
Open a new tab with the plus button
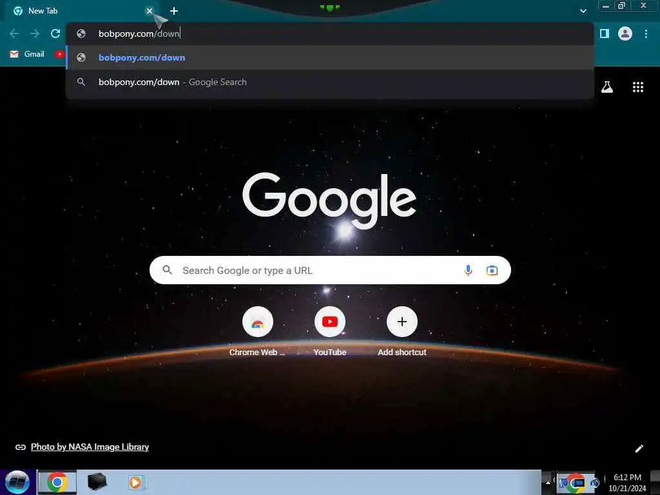(174, 11)
